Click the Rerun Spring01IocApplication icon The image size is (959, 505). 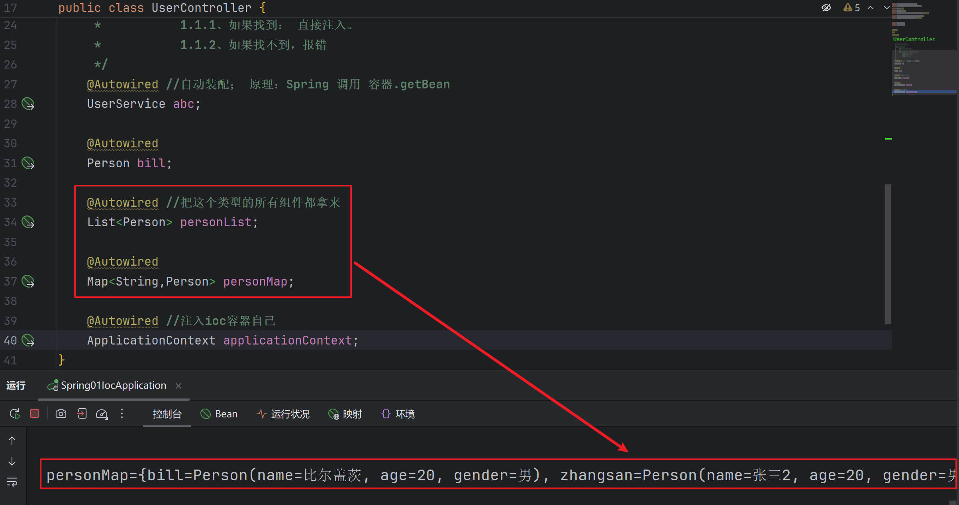(x=15, y=414)
